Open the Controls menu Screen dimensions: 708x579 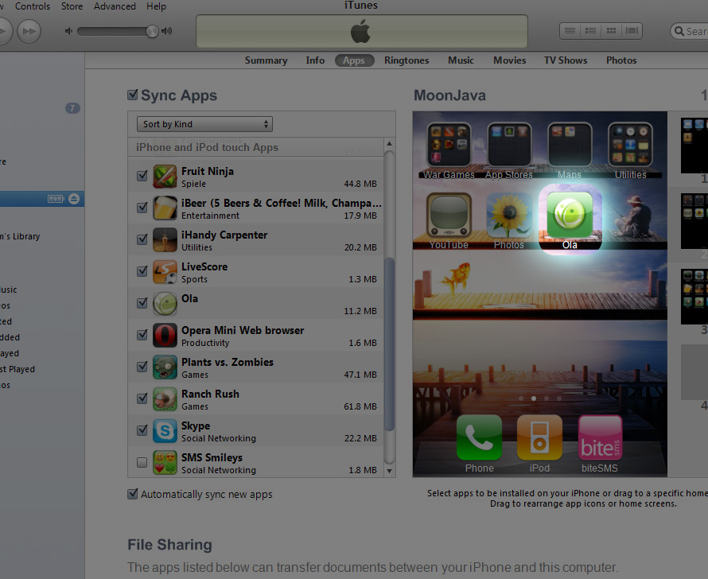click(x=33, y=6)
